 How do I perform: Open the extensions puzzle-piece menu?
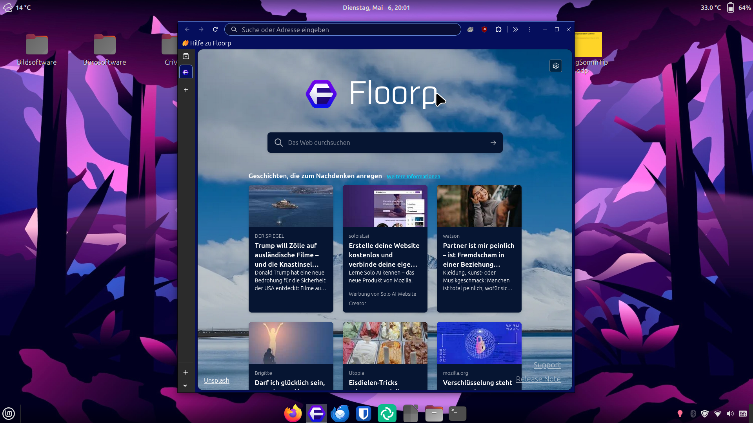(x=498, y=29)
